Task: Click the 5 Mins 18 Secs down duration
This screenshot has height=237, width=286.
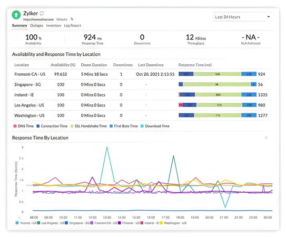Action: click(x=94, y=74)
